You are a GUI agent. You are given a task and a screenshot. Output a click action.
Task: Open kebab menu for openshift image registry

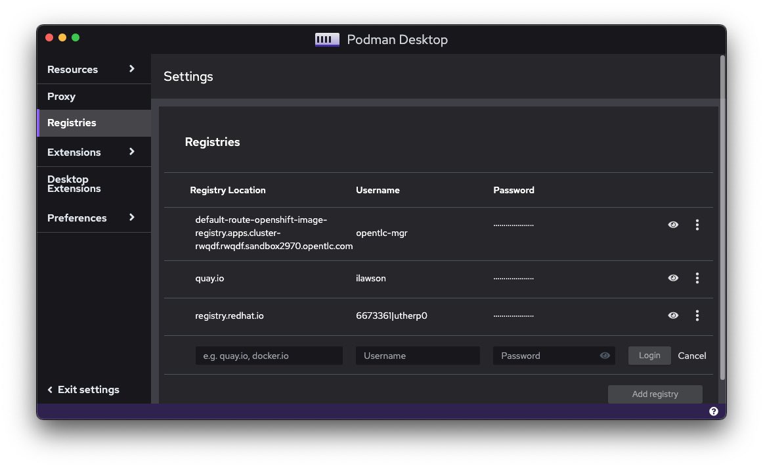pos(697,225)
